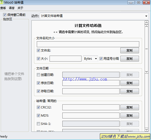Enable the SHA-1 checkbox
Image resolution: width=151 pixels, height=140 pixels.
[38, 124]
